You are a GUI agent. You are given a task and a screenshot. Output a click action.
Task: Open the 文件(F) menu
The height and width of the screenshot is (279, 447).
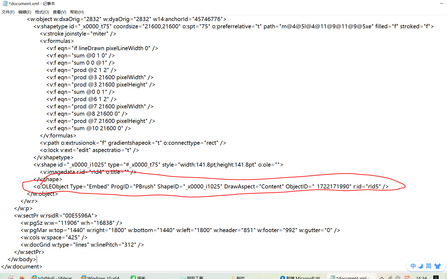[x=8, y=12]
